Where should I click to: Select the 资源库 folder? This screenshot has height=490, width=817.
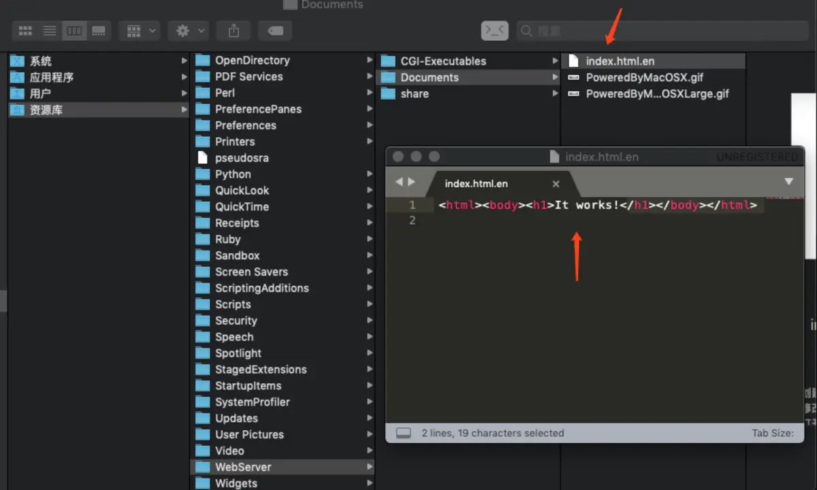tap(99, 110)
